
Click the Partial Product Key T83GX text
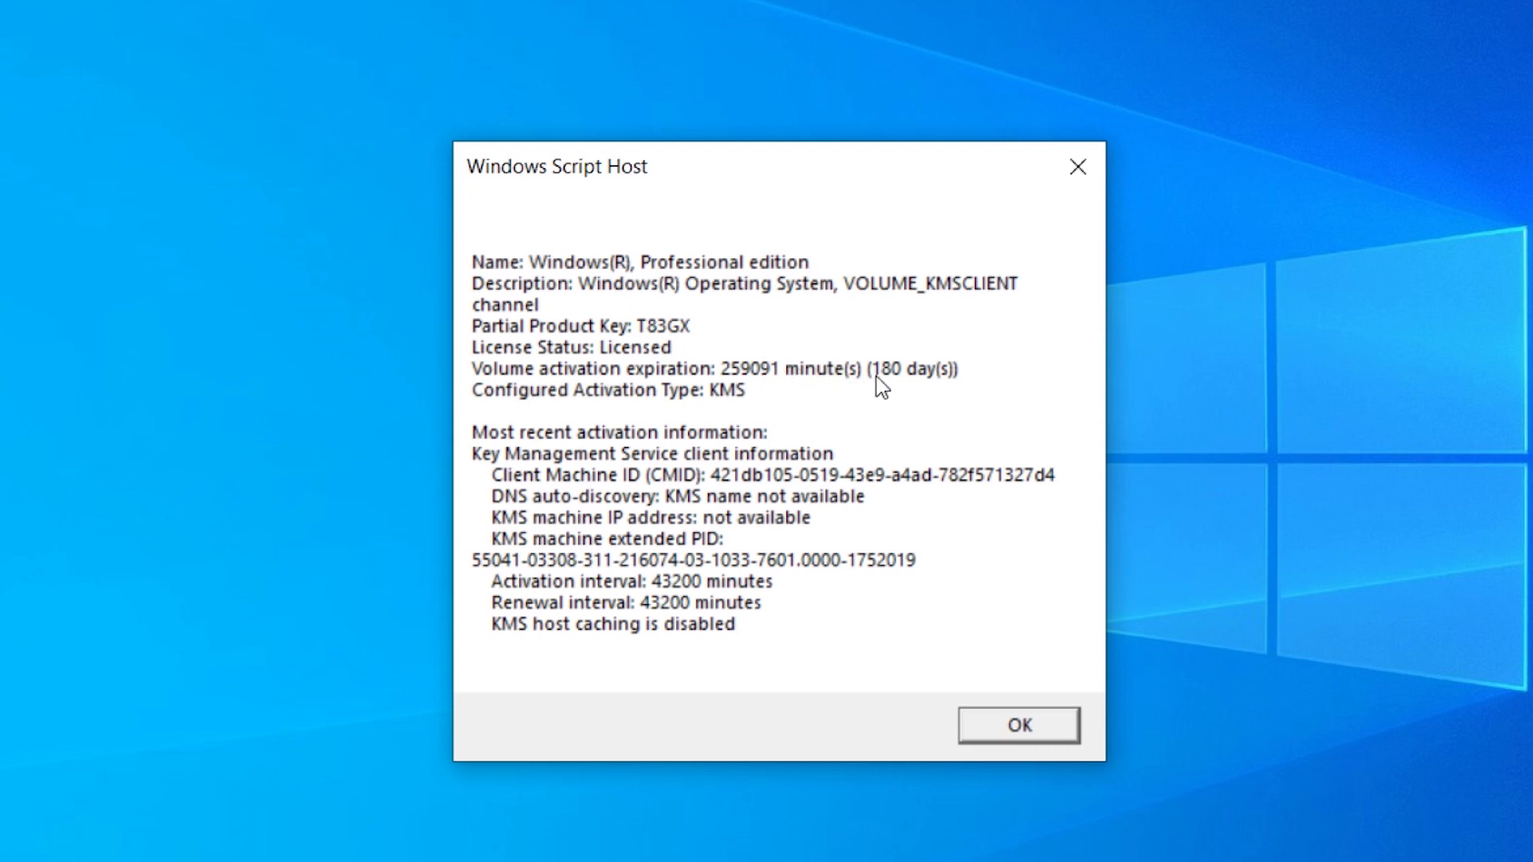click(x=580, y=326)
